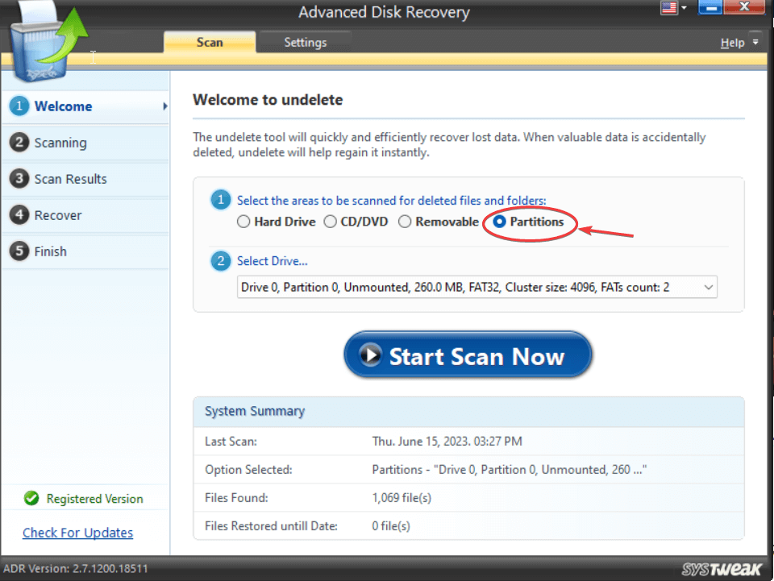
Task: Click step 4 number icon beside Recover
Action: point(19,215)
